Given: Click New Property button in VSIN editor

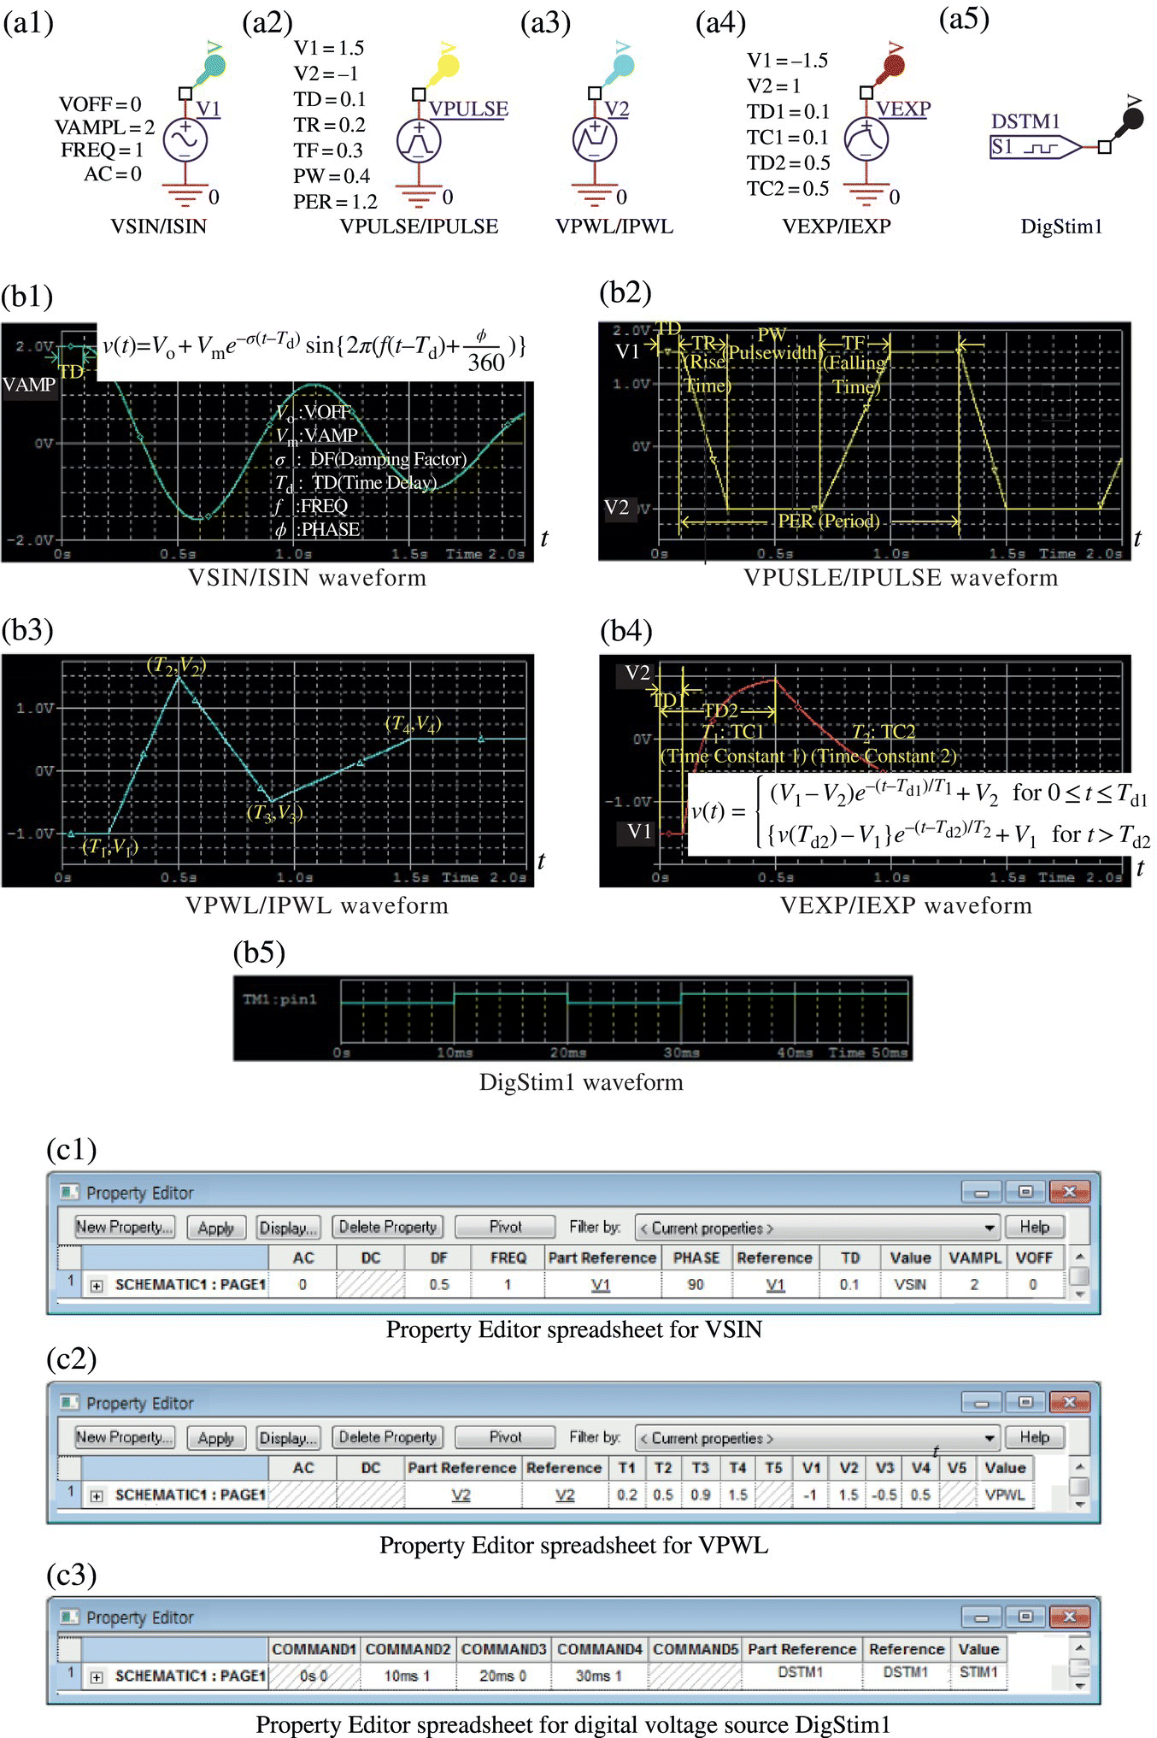Looking at the screenshot, I should tap(125, 1227).
